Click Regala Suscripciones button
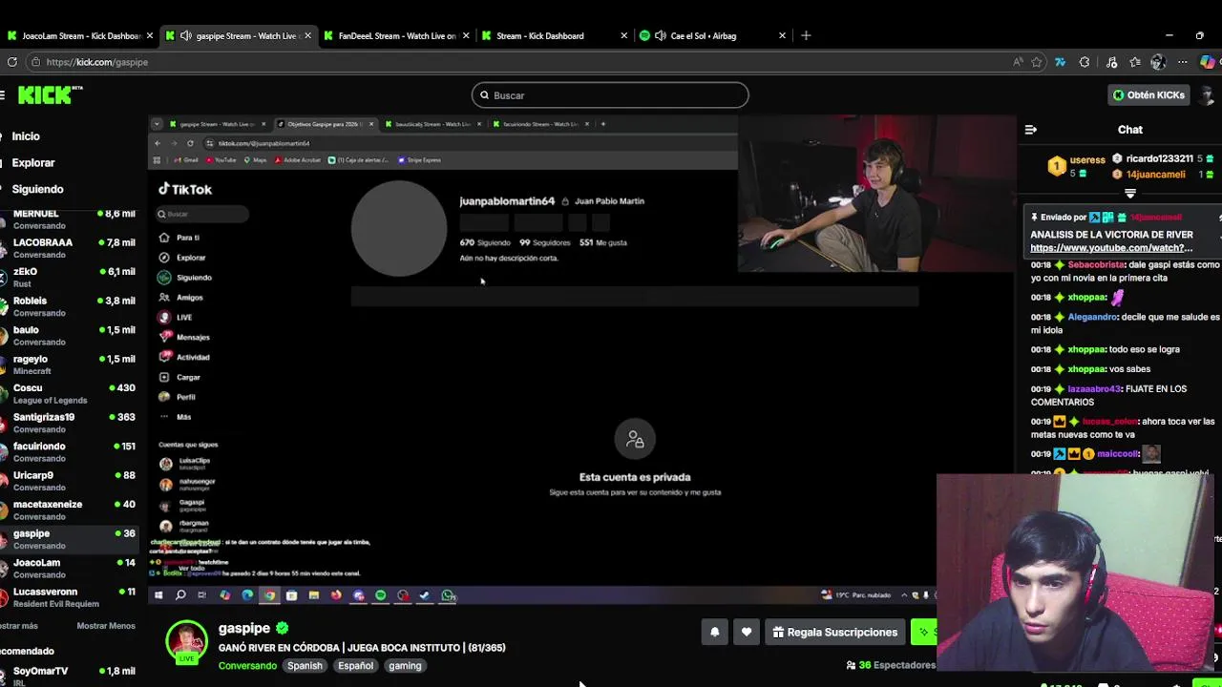 834,632
